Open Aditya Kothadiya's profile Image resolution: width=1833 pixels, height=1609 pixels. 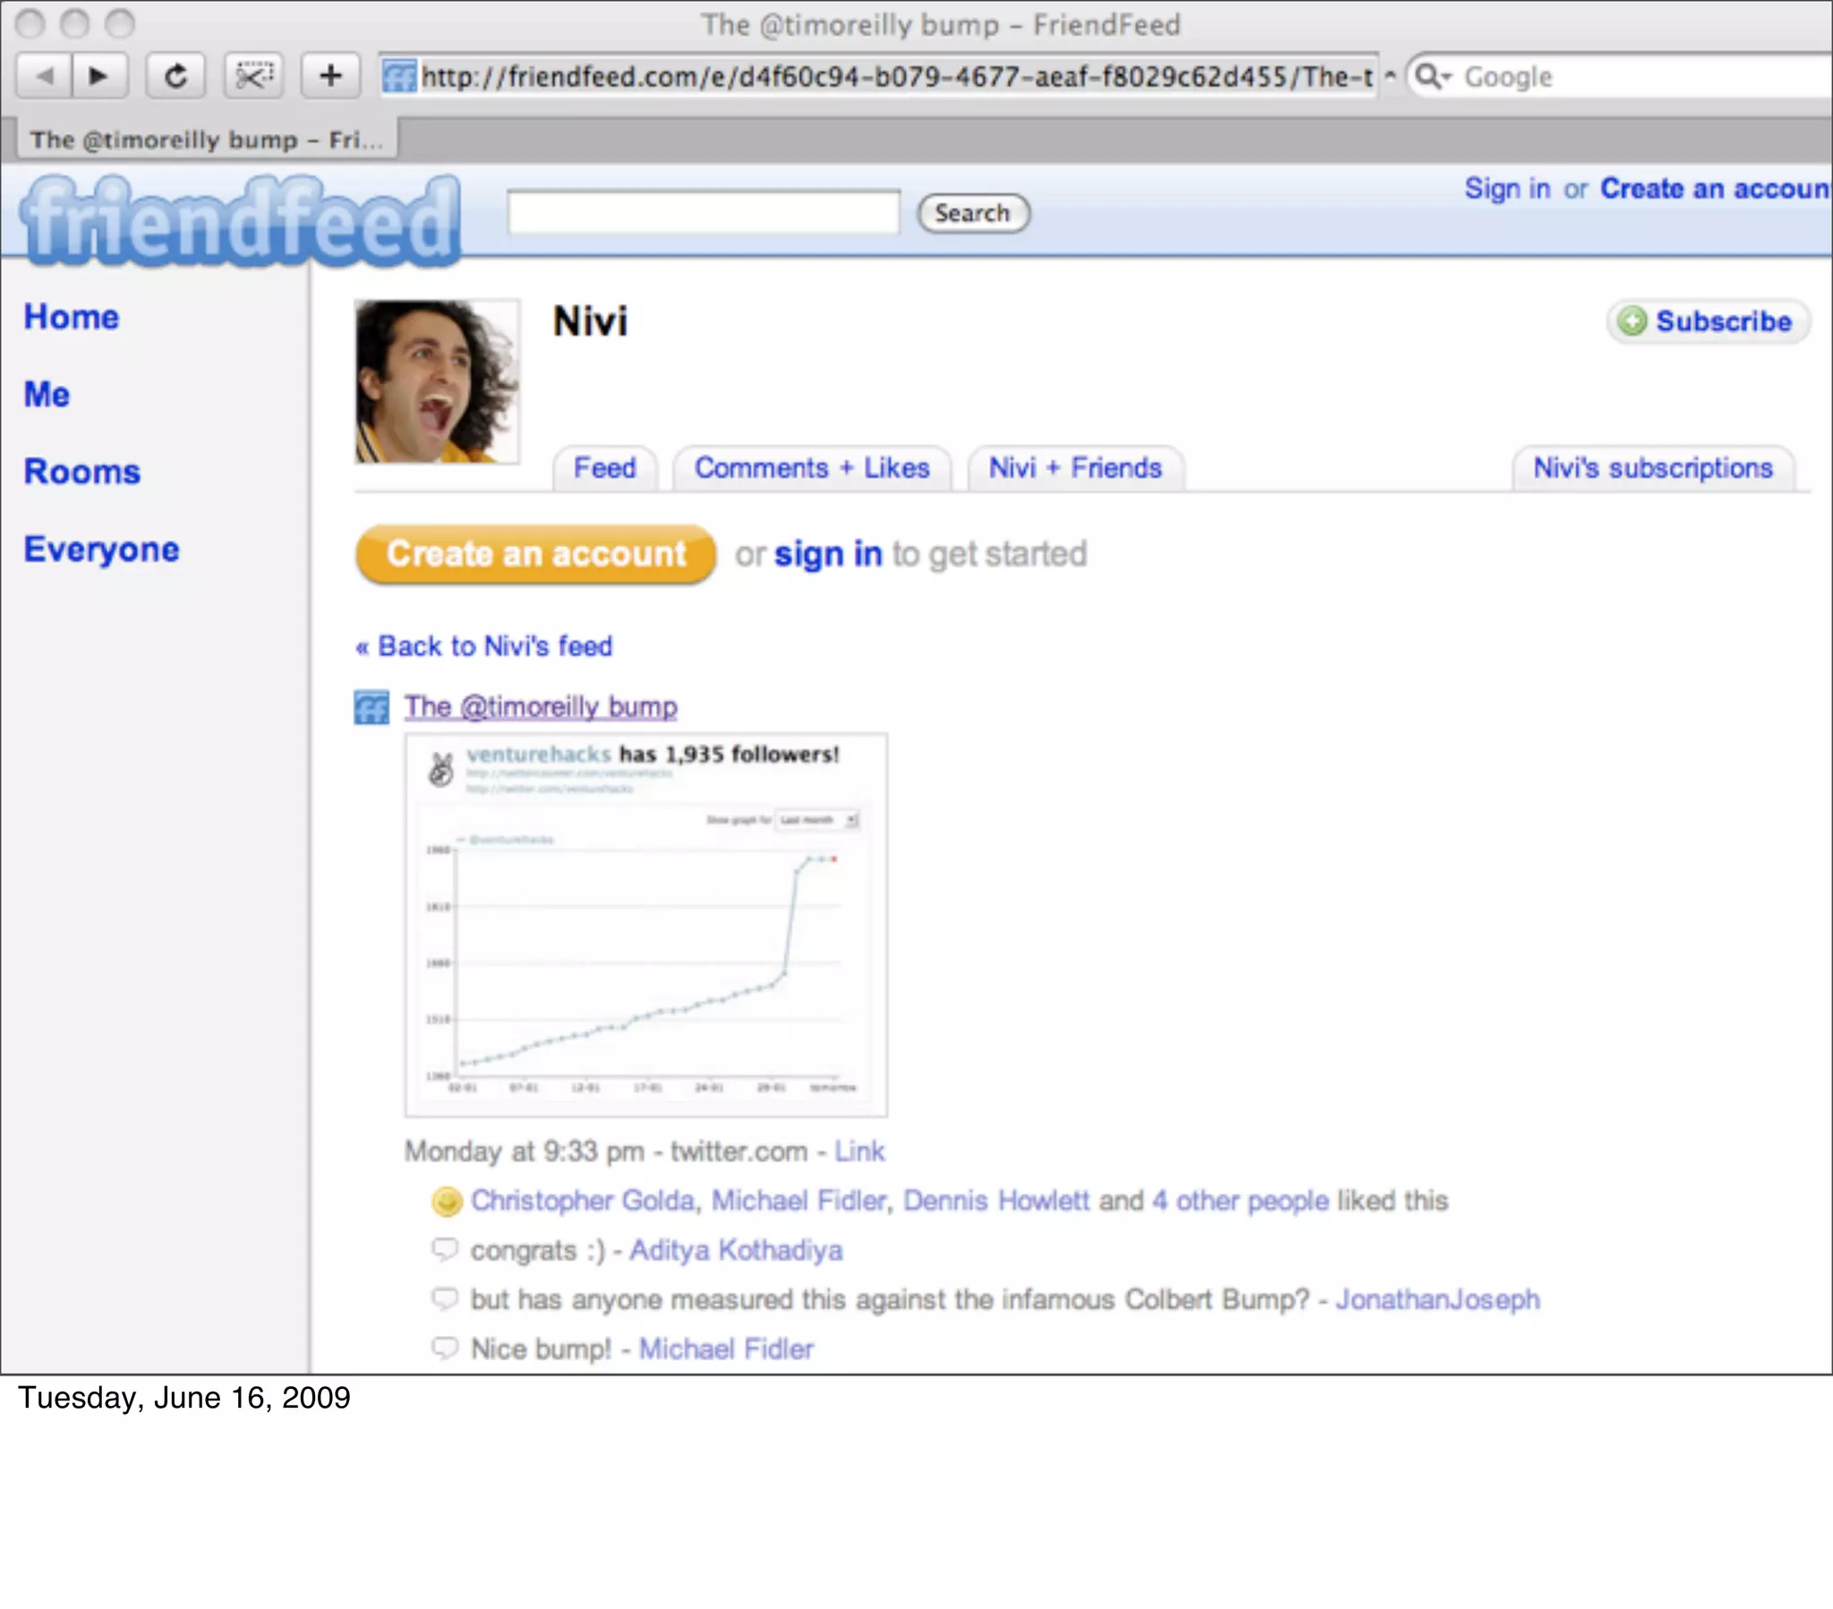(737, 1249)
